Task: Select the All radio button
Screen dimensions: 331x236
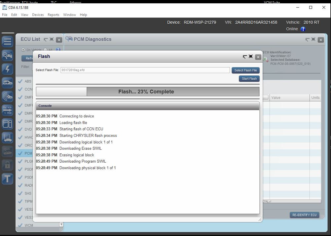Action: 46,50
